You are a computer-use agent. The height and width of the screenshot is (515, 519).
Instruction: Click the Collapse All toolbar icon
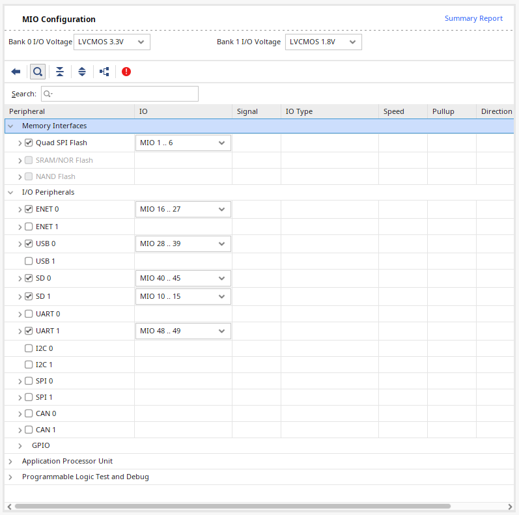[60, 72]
